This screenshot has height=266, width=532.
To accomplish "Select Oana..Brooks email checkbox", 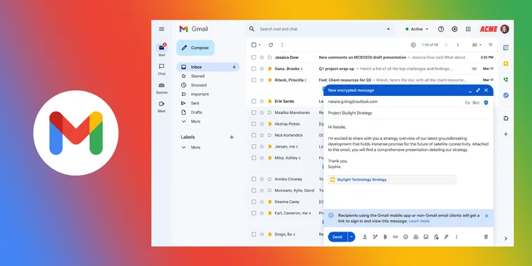I will [254, 69].
